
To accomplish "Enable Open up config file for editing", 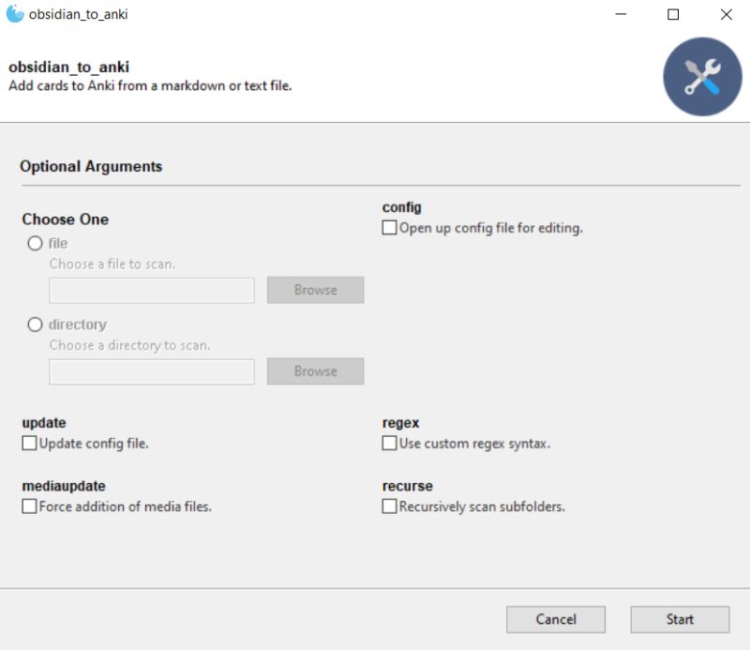I will click(x=389, y=227).
